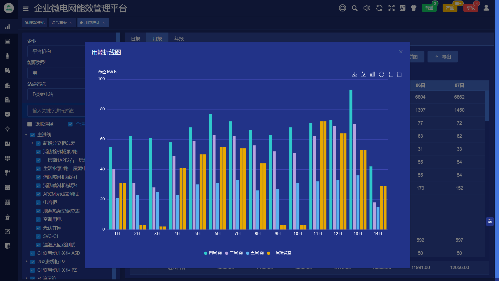Open the search icon in the header

[354, 8]
